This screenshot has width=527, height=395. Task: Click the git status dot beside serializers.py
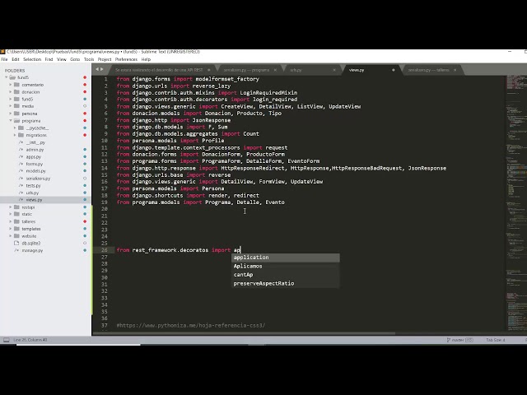[x=85, y=179]
